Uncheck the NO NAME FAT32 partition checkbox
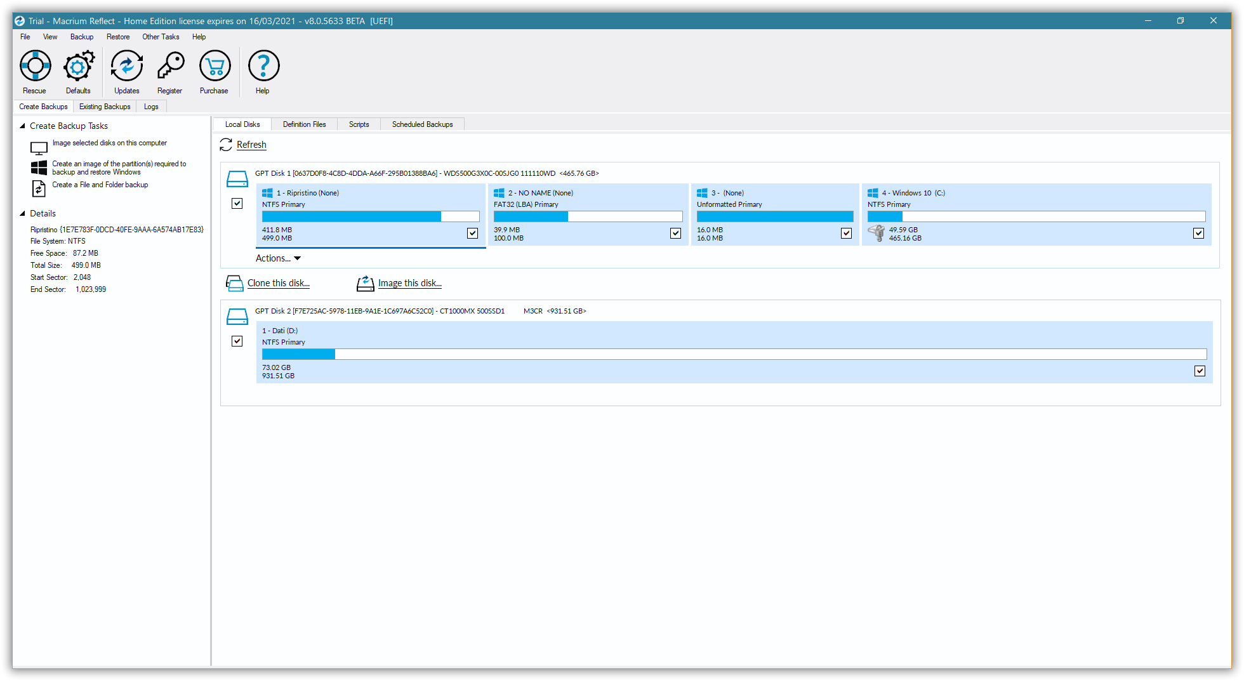Image resolution: width=1244 pixels, height=681 pixels. click(x=675, y=234)
